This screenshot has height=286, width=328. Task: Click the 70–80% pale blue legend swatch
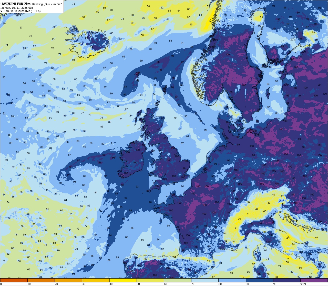pyautogui.click(x=205, y=280)
